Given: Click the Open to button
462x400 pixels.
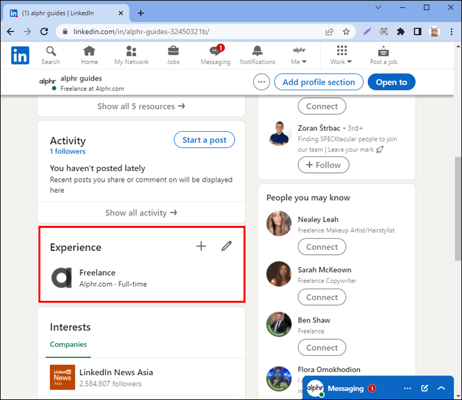Looking at the screenshot, I should 392,82.
